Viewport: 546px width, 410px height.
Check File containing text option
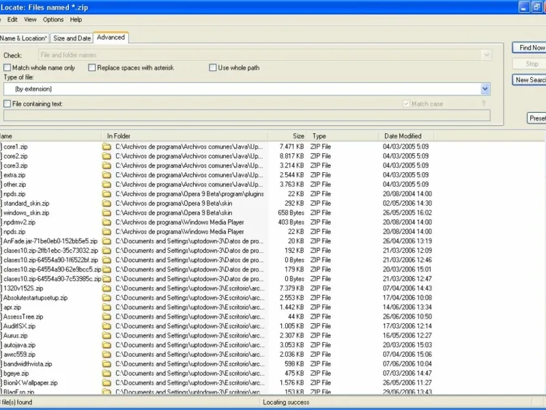click(7, 104)
